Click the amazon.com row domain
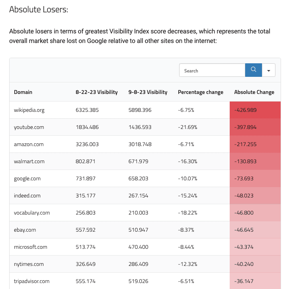 tap(29, 144)
